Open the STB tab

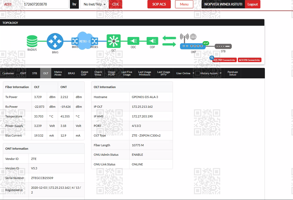pos(35,73)
